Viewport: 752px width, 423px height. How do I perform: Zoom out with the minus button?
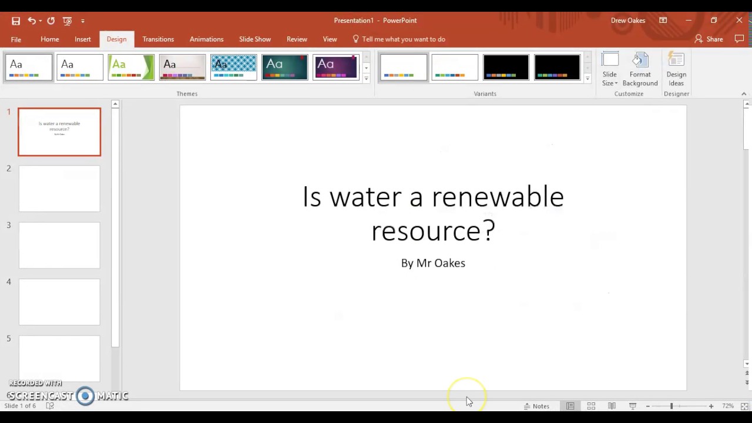(647, 406)
